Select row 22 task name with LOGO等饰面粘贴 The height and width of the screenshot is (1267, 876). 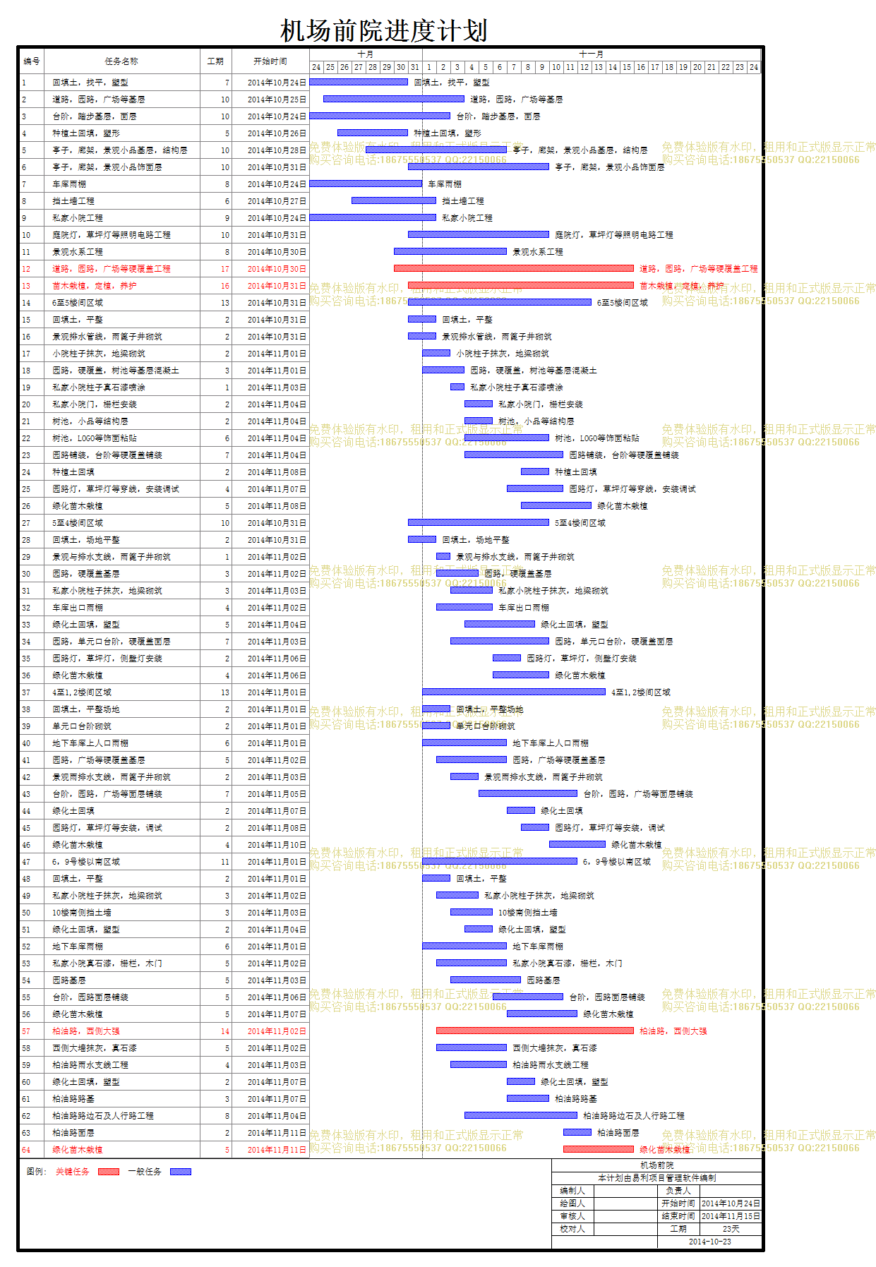click(x=95, y=438)
